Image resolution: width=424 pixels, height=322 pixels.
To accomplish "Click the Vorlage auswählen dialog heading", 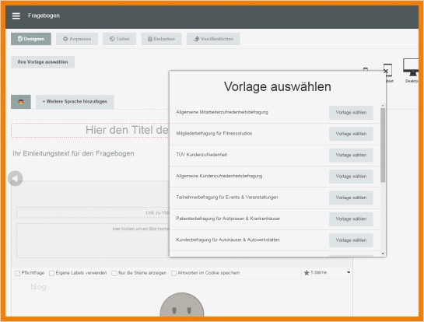I will [278, 87].
